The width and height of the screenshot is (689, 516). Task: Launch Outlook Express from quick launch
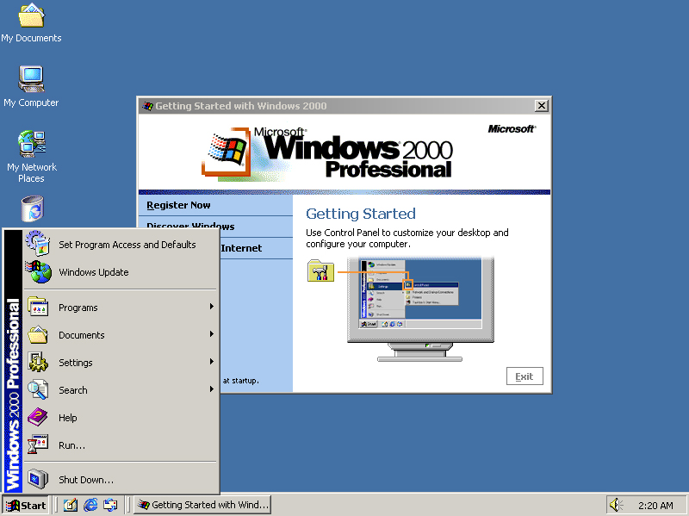(x=110, y=505)
